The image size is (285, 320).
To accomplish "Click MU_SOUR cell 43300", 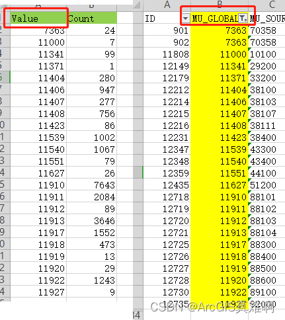I will pos(267,149).
